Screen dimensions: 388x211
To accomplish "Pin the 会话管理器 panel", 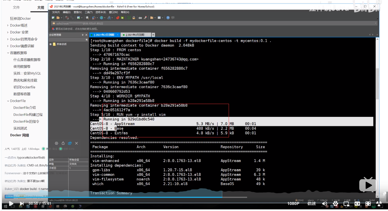I will (83, 35).
